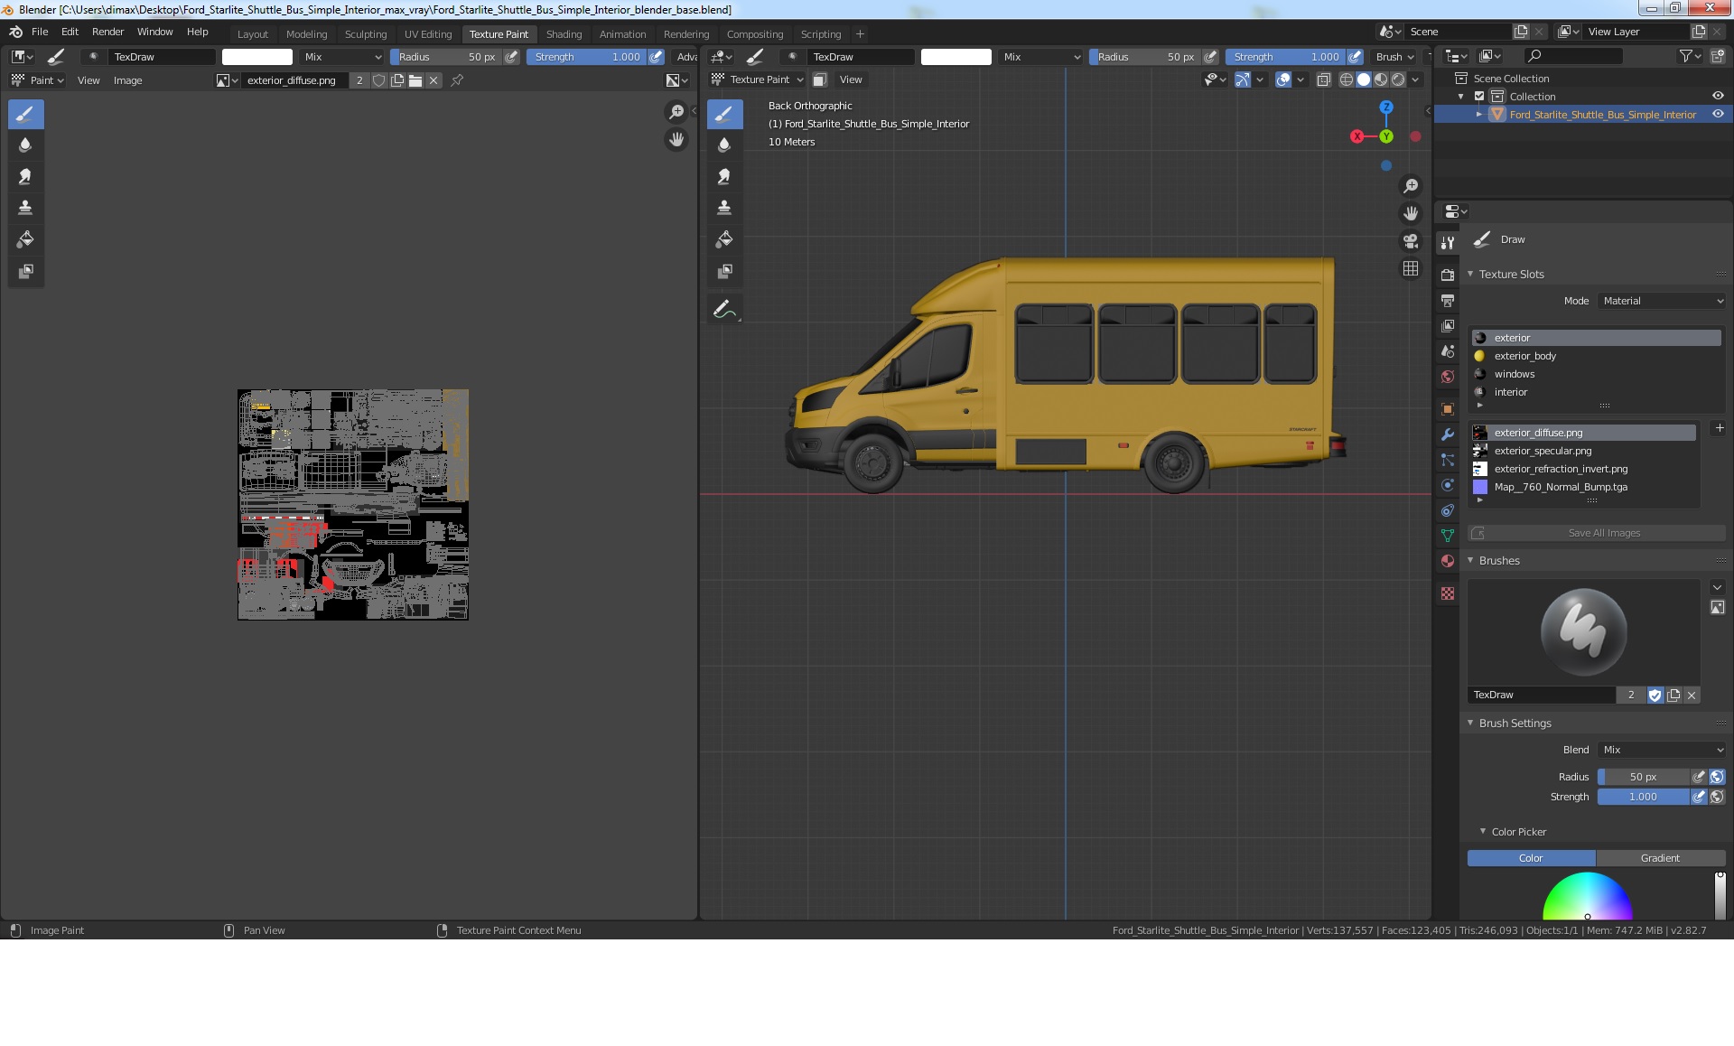Open the Object properties tab
Image resolution: width=1734 pixels, height=1046 pixels.
click(1448, 409)
